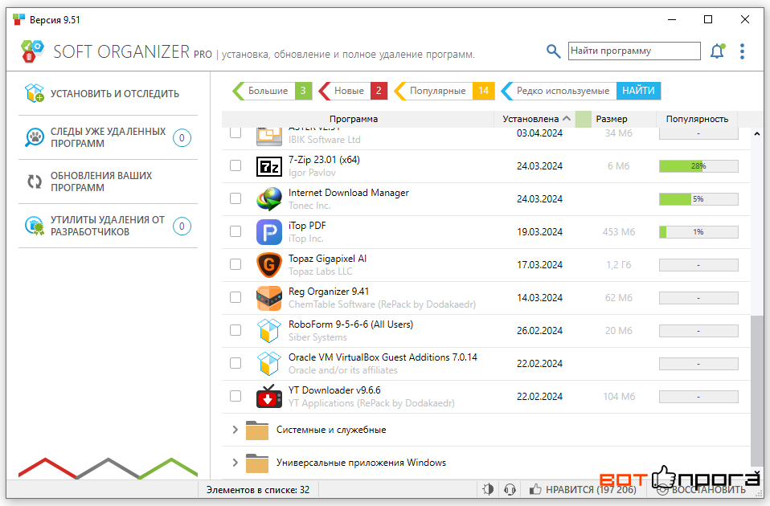Click the 7-Zip program icon
Screen dimensions: 770x506
[x=269, y=166]
